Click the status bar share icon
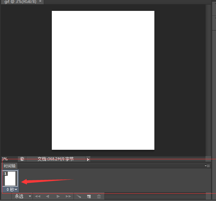This screenshot has width=216, height=201. [22, 159]
